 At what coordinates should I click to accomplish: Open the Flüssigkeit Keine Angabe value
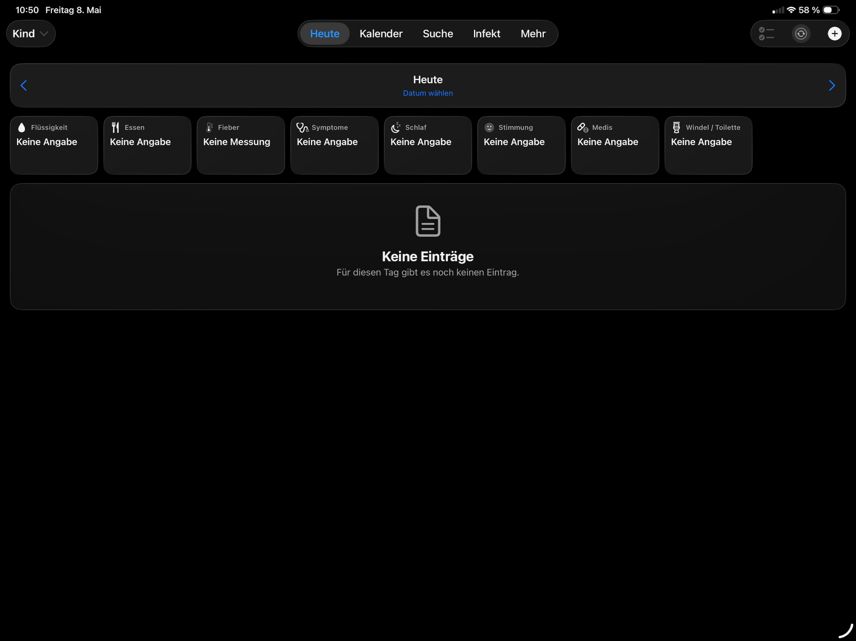47,142
